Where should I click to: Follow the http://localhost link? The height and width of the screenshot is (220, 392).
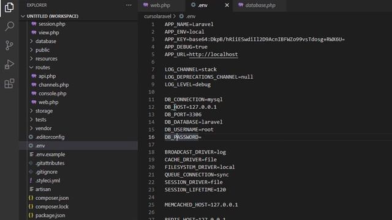(x=213, y=54)
